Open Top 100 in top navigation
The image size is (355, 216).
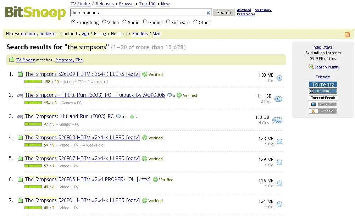pos(147,4)
